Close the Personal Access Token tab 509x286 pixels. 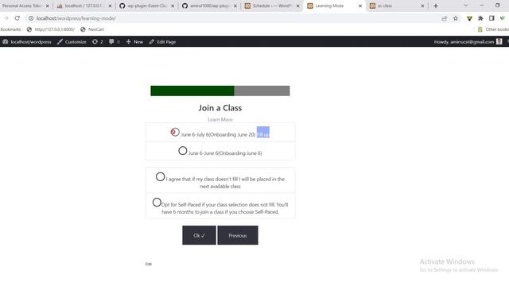coord(48,6)
